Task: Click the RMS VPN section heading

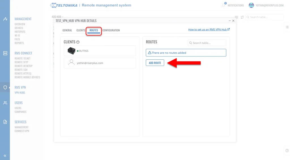Action: [x=20, y=87]
